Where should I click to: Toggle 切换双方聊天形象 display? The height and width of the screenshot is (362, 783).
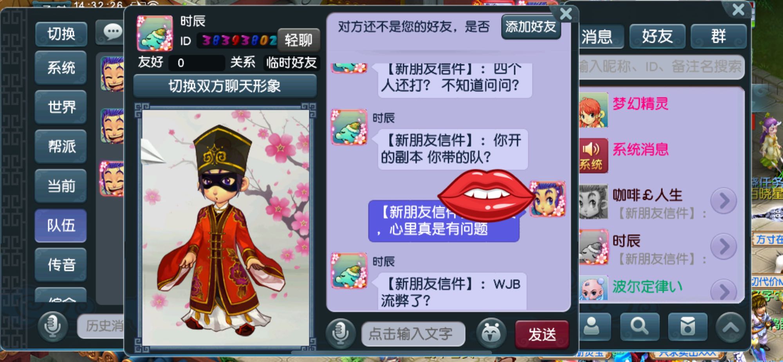click(225, 86)
